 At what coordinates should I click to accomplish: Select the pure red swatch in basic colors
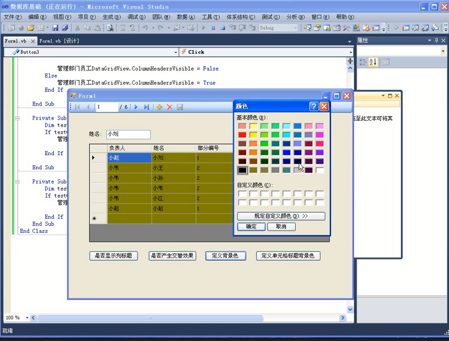[x=242, y=135]
